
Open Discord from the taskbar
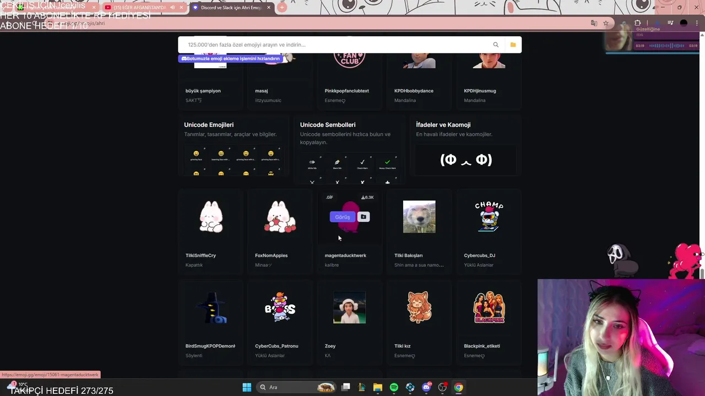pos(426,387)
